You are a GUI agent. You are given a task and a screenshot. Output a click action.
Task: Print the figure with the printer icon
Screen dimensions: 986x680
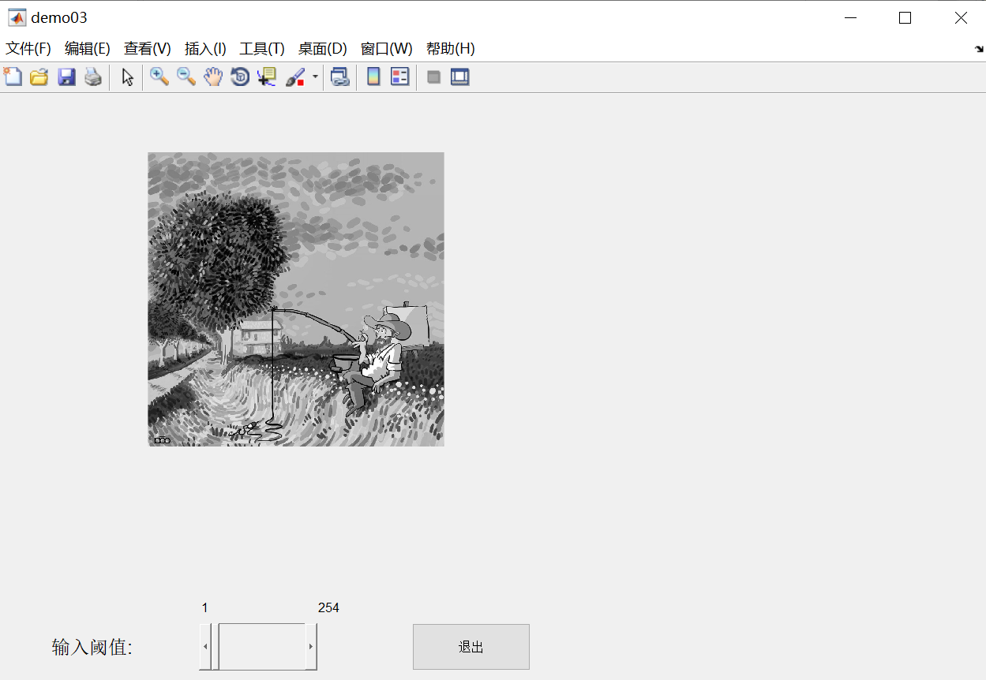pos(93,77)
